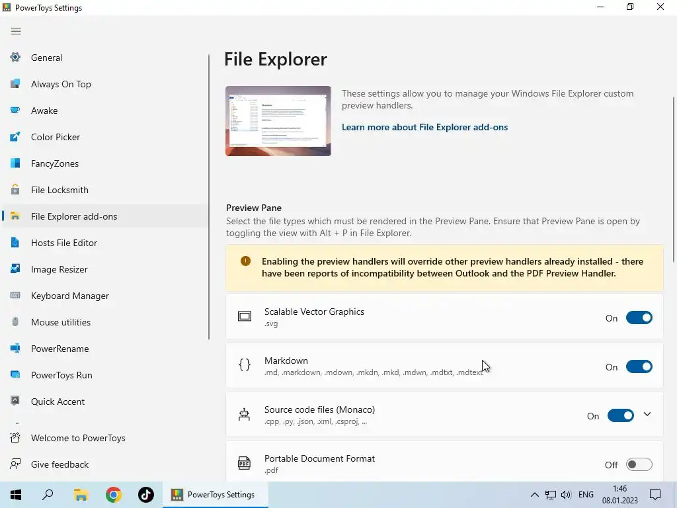Navigate to FancyZones page
Viewport: 677px width, 508px height.
(x=105, y=163)
